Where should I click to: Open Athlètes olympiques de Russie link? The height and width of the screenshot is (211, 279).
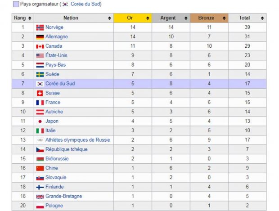point(77,140)
